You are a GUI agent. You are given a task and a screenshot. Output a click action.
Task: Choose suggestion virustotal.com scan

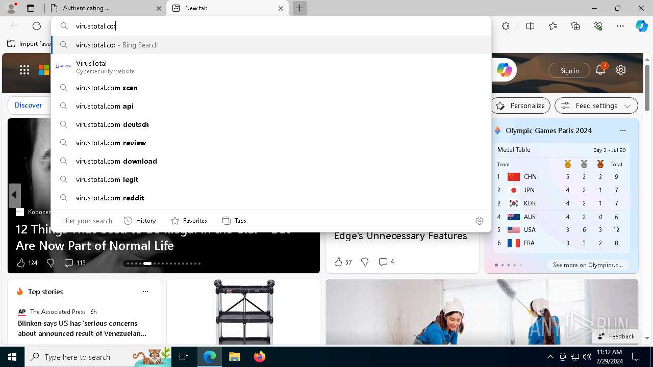click(x=271, y=88)
